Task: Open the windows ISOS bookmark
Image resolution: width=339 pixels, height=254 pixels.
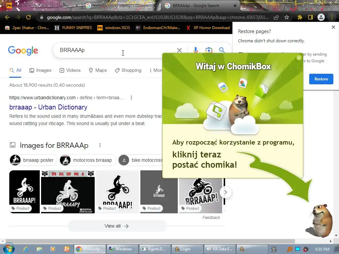Action: tap(114, 28)
